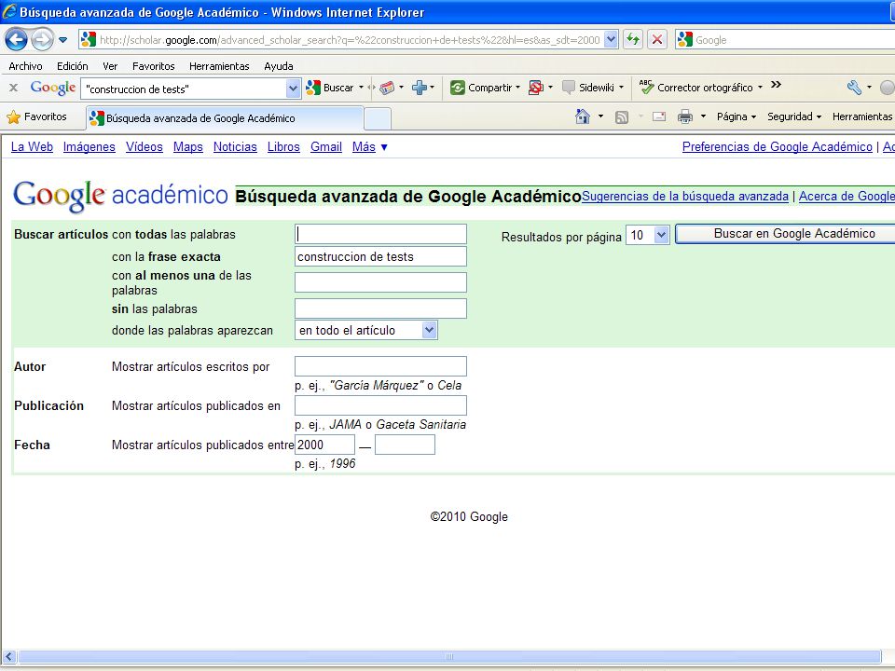Viewport: 895px width, 671px height.
Task: Click the wrench settings icon on toolbar
Action: [x=855, y=88]
